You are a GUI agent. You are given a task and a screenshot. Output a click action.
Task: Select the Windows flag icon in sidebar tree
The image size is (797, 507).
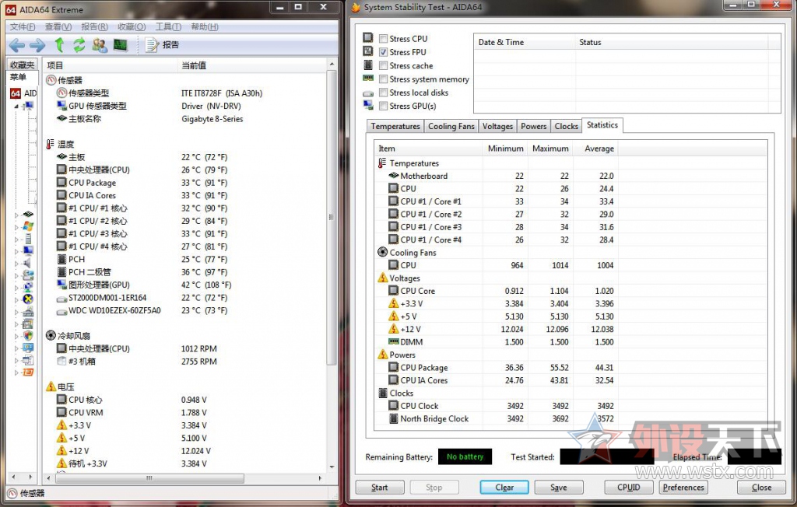pyautogui.click(x=29, y=226)
